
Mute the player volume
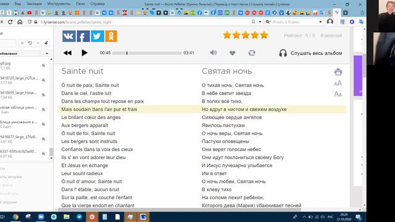214,52
